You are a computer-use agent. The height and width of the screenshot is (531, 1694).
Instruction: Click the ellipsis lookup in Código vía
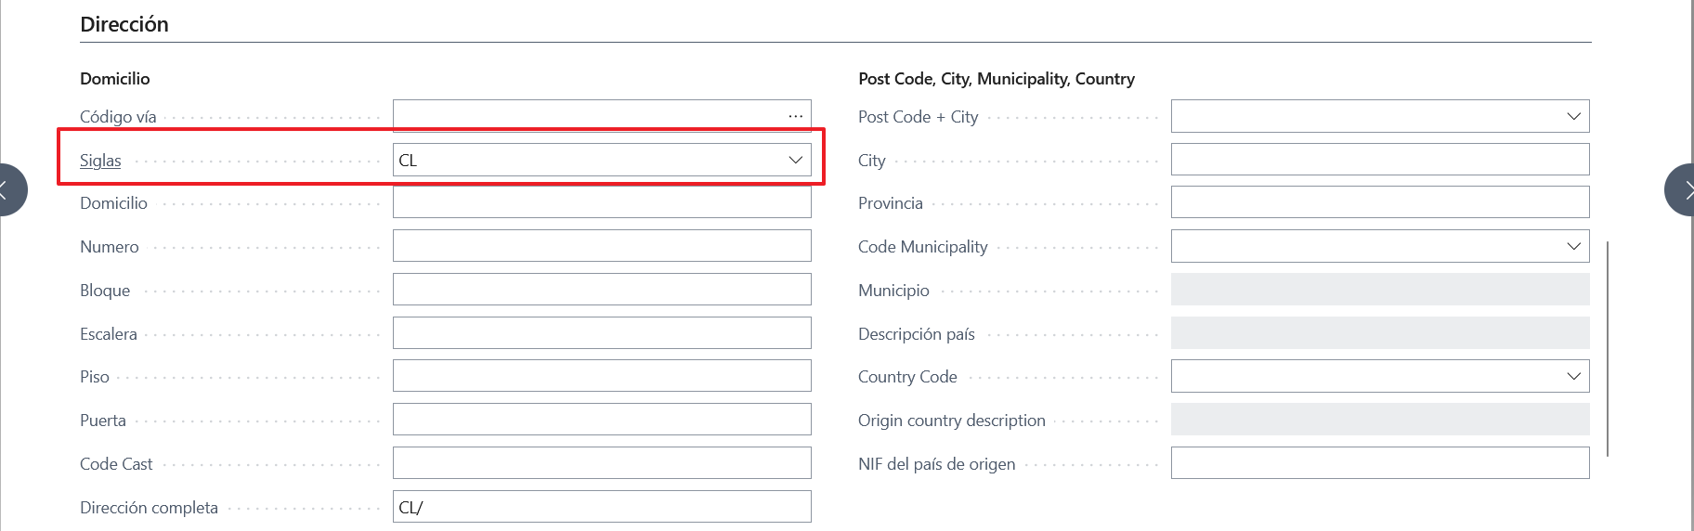pyautogui.click(x=795, y=116)
